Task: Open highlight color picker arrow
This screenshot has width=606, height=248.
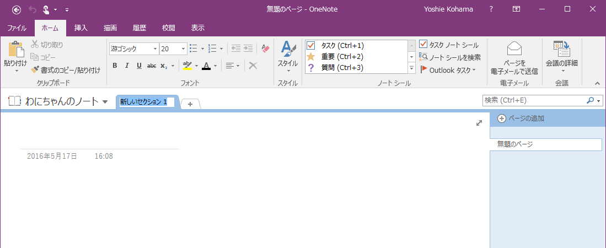Action: 196,66
